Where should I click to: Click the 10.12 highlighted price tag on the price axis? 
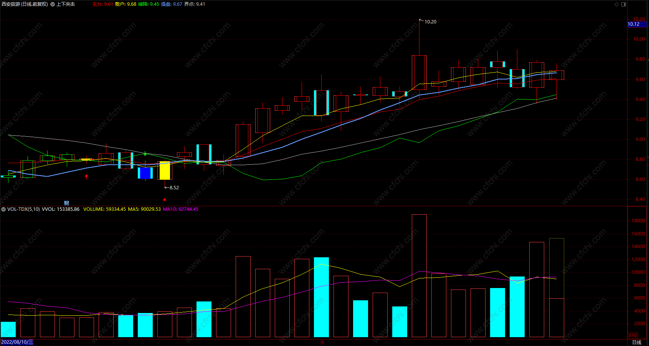(637, 24)
